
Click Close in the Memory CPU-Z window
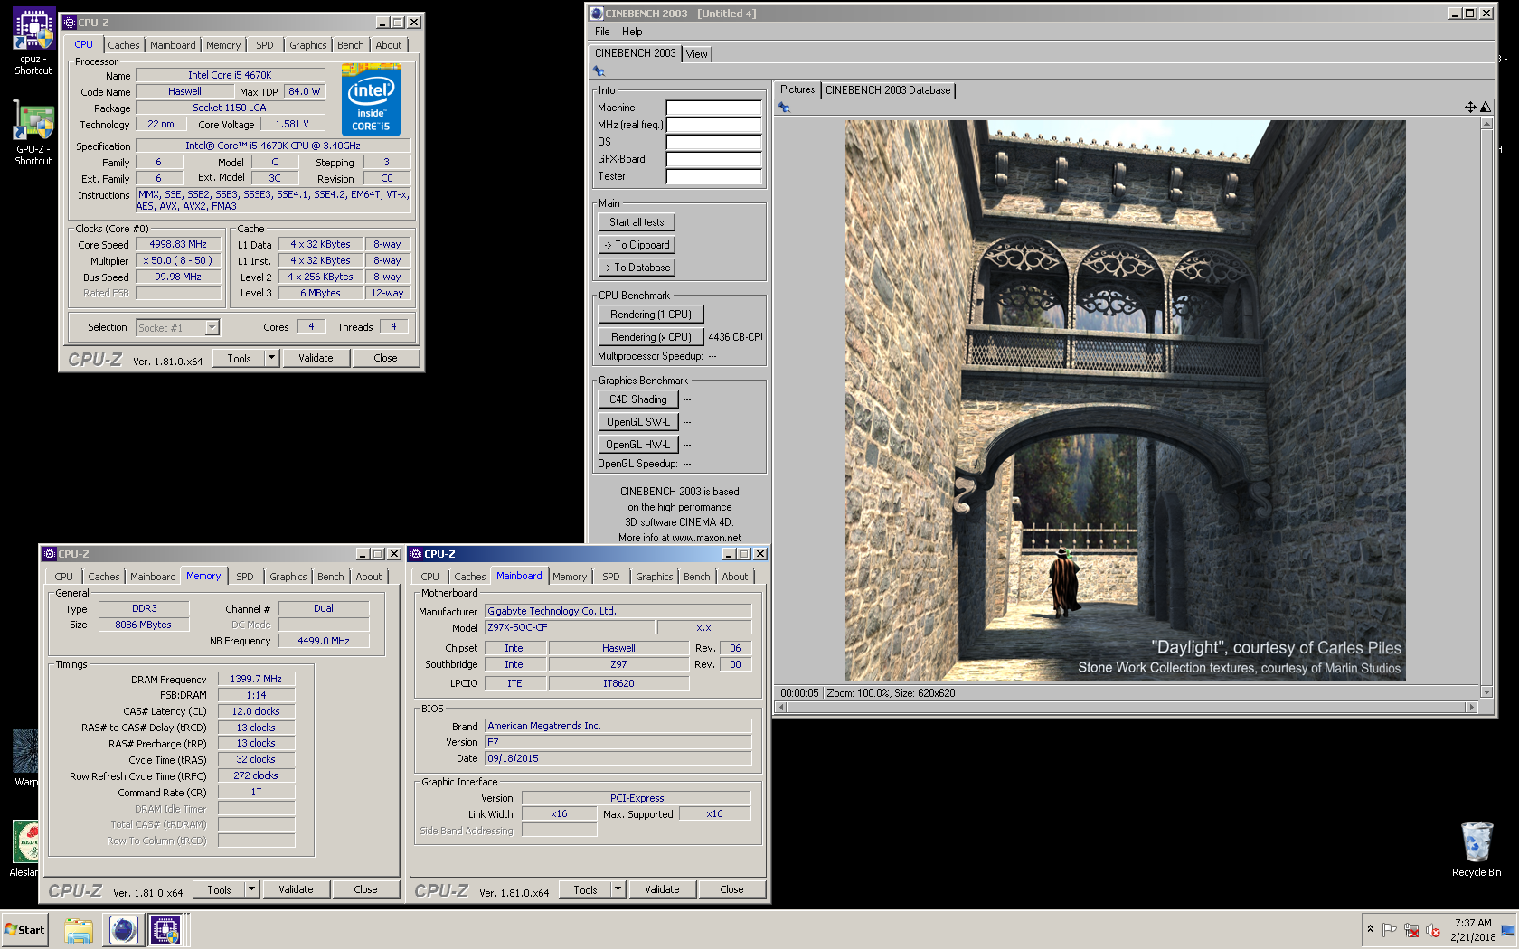pyautogui.click(x=365, y=889)
